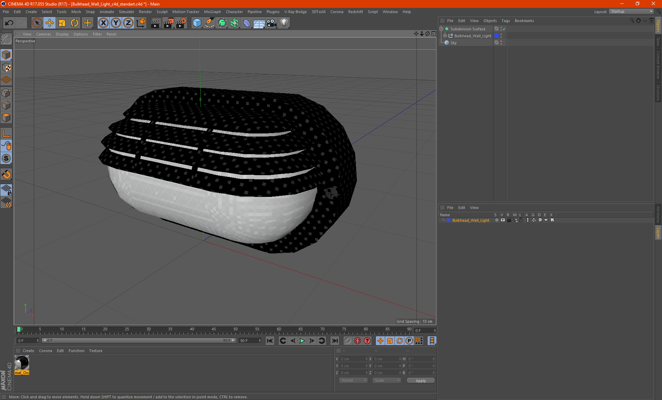Screen dimensions: 662x400
Task: Select the Move tool in toolbar
Action: tap(50, 23)
